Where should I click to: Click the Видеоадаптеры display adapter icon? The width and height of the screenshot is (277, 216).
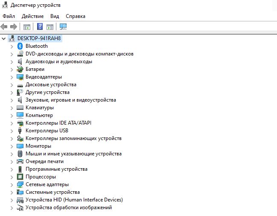click(x=20, y=77)
